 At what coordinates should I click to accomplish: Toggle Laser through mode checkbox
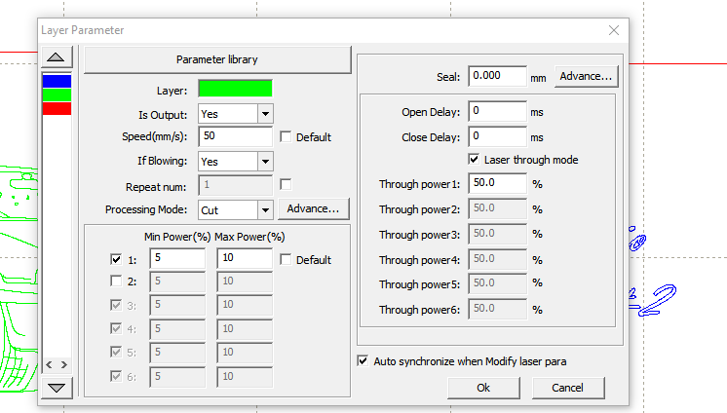[x=474, y=160]
